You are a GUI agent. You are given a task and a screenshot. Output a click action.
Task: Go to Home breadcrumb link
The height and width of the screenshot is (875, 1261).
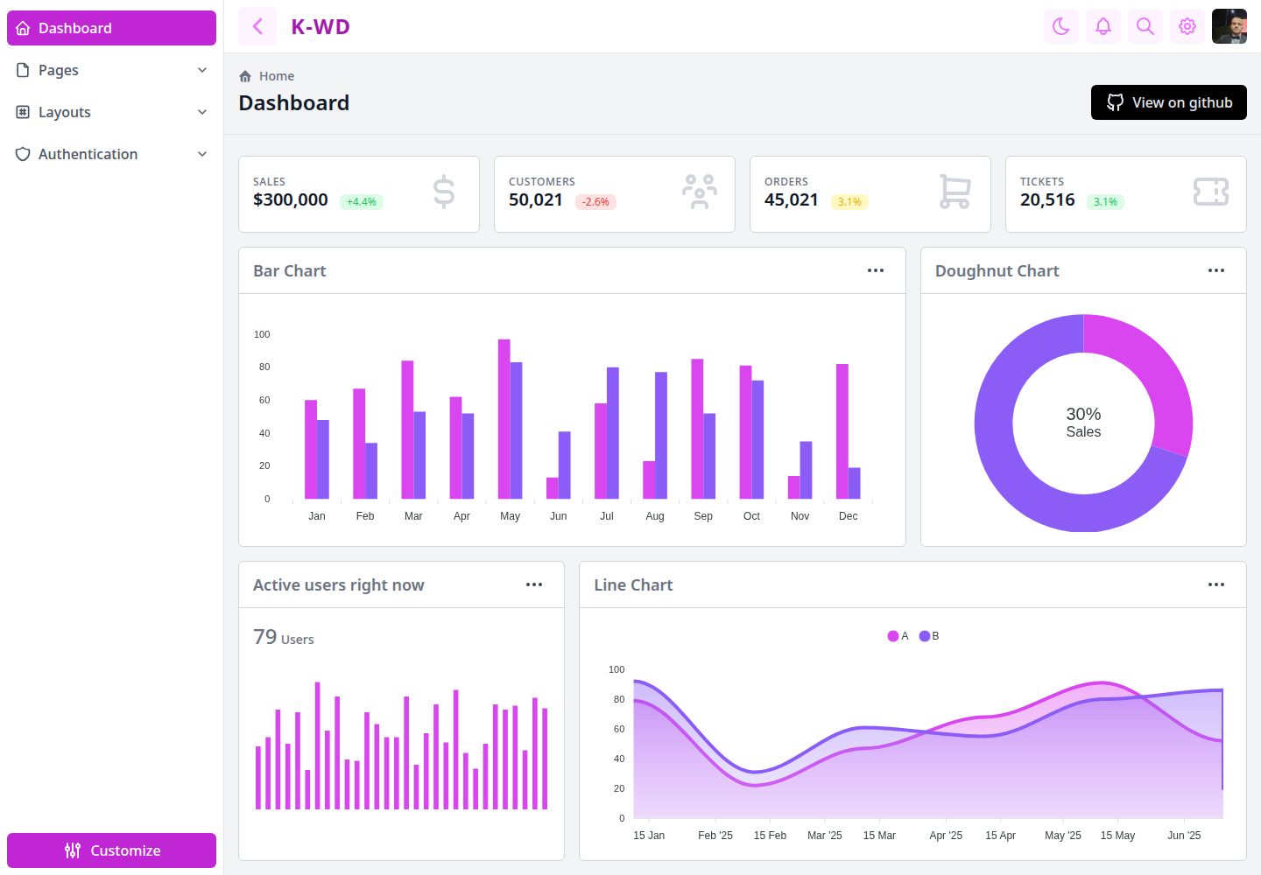click(277, 76)
